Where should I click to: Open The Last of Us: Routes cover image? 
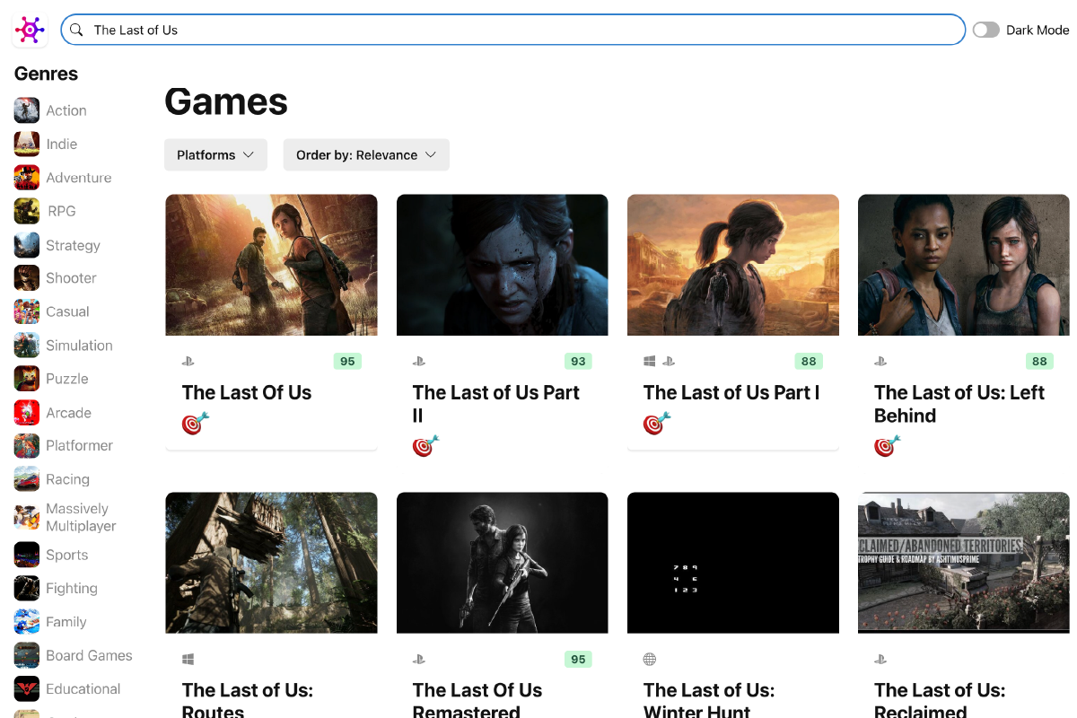pos(271,563)
